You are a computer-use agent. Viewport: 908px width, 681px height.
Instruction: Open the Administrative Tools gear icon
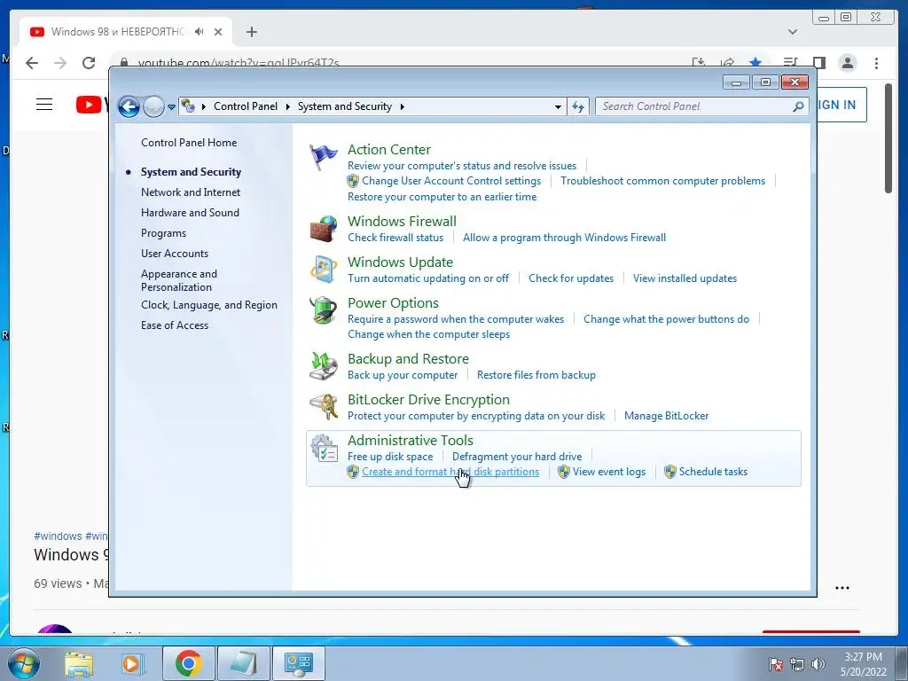pos(323,448)
